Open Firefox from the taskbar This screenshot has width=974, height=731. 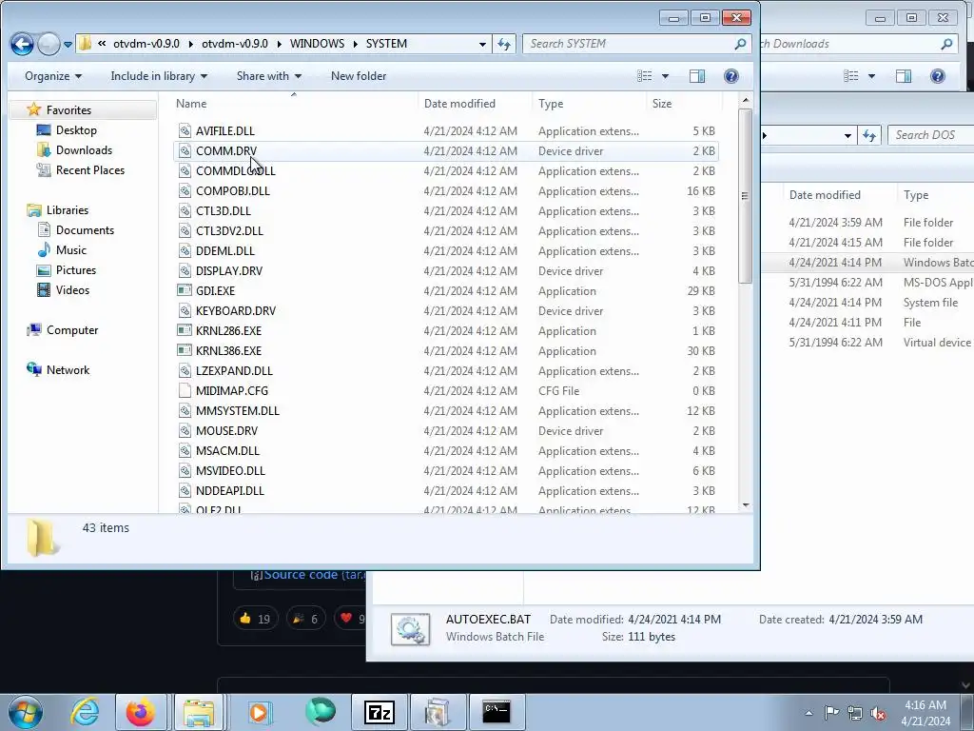[x=141, y=712]
